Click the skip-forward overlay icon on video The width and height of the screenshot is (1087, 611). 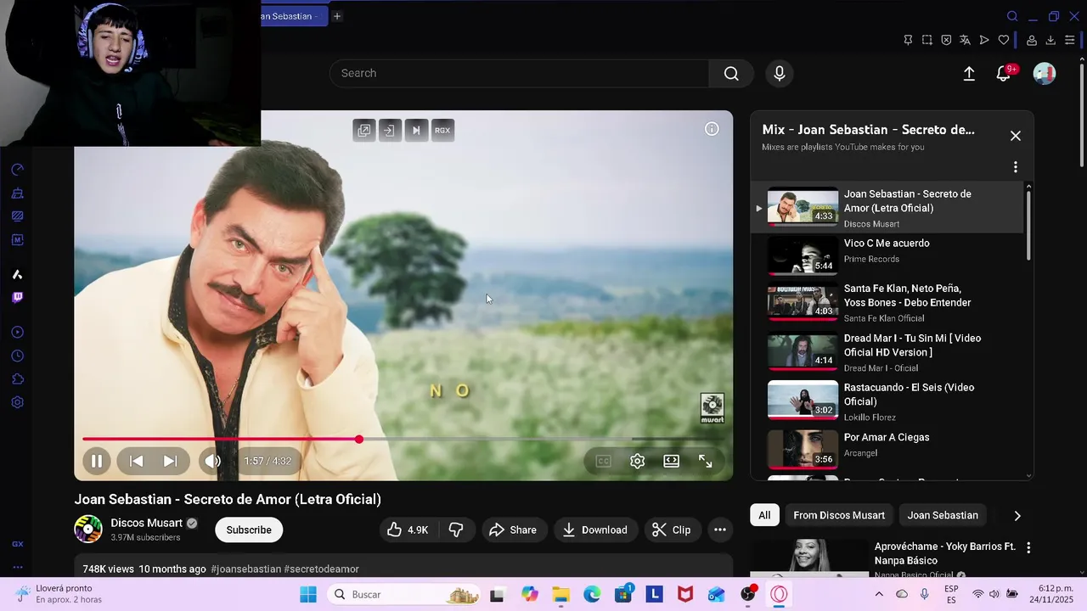click(x=416, y=130)
